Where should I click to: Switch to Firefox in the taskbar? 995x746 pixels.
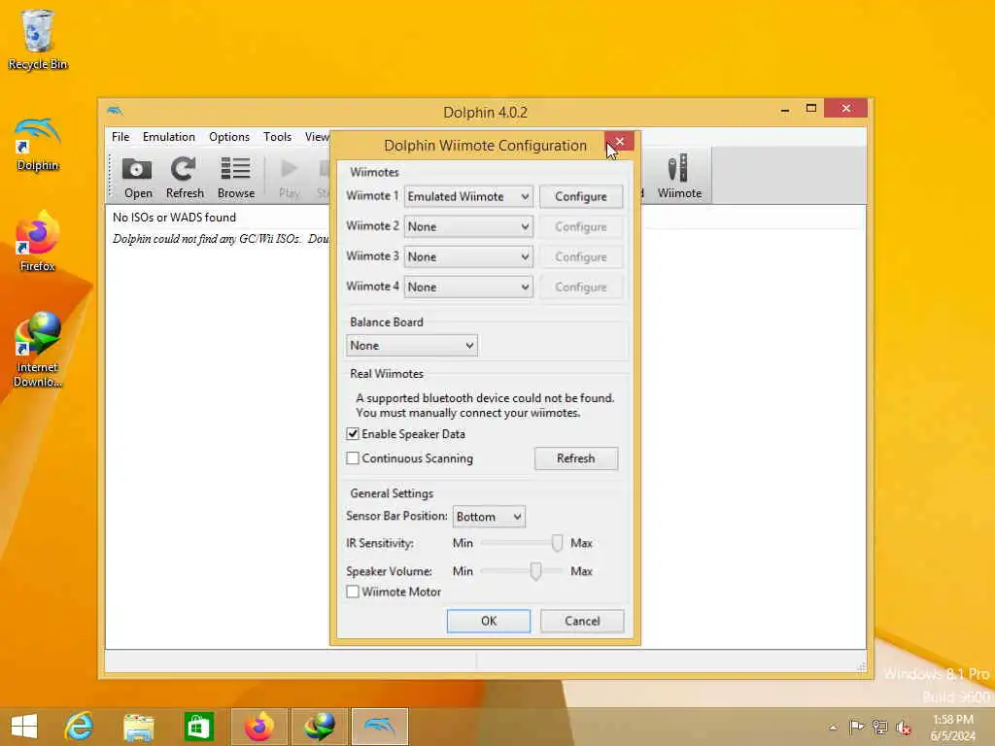[258, 727]
